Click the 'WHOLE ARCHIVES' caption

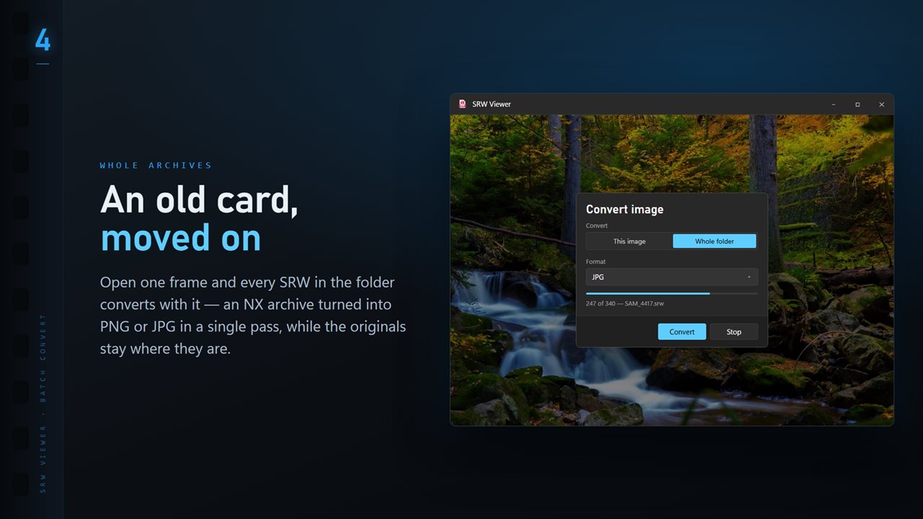(156, 166)
